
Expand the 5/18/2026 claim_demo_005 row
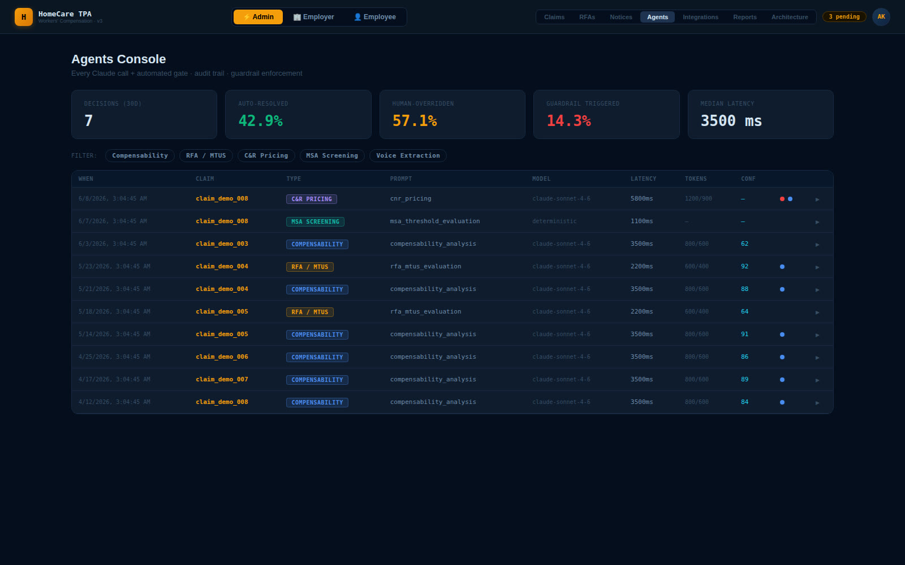[x=817, y=312]
